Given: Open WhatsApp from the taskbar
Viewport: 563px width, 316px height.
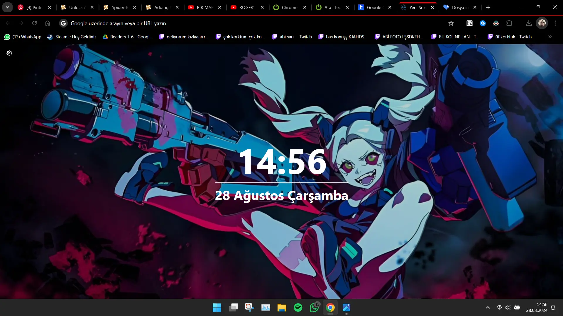Looking at the screenshot, I should 314,308.
